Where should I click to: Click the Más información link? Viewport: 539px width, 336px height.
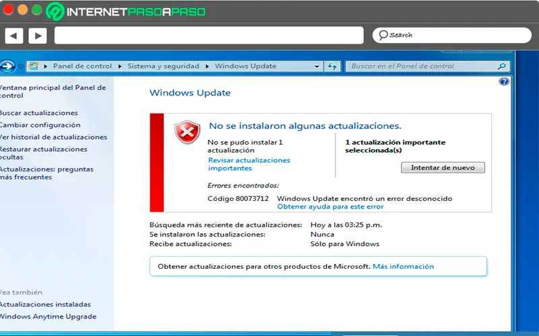click(403, 266)
